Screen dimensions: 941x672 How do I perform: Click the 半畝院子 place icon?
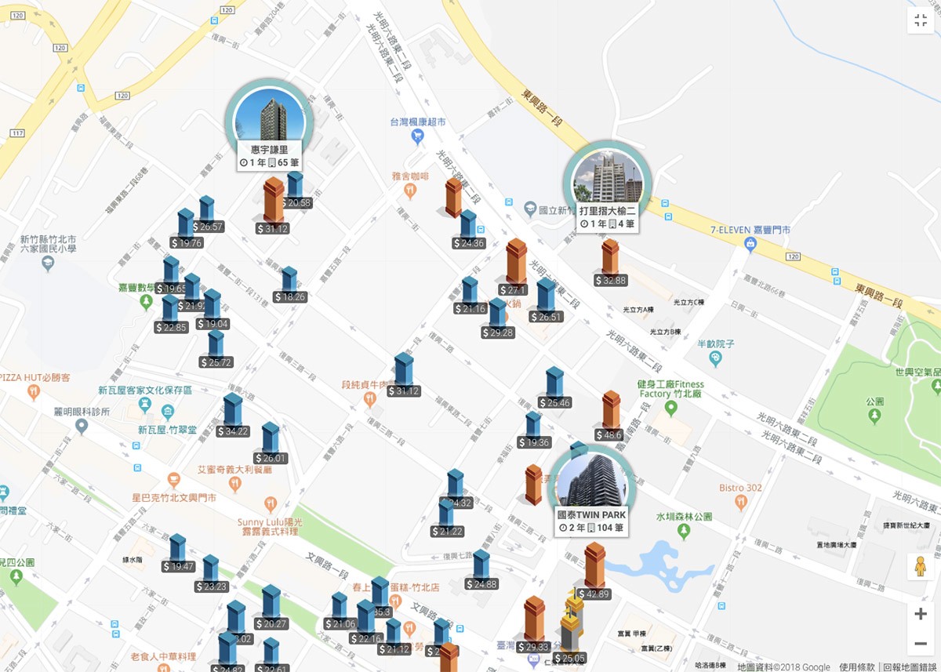(x=715, y=358)
